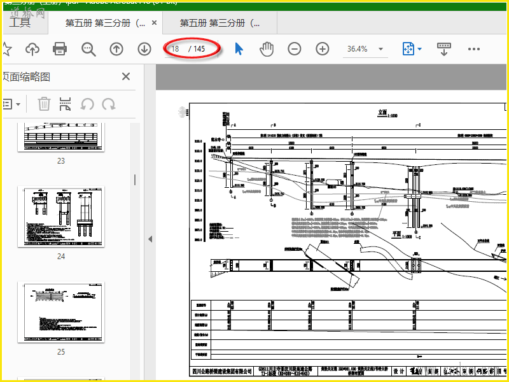Screen dimensions: 509x382
Task: Zoom out with the minus button
Action: tap(294, 49)
